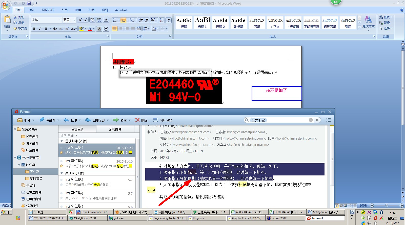405x225 pixels.
Task: Click the Grow Font icon
Action: [x=80, y=20]
